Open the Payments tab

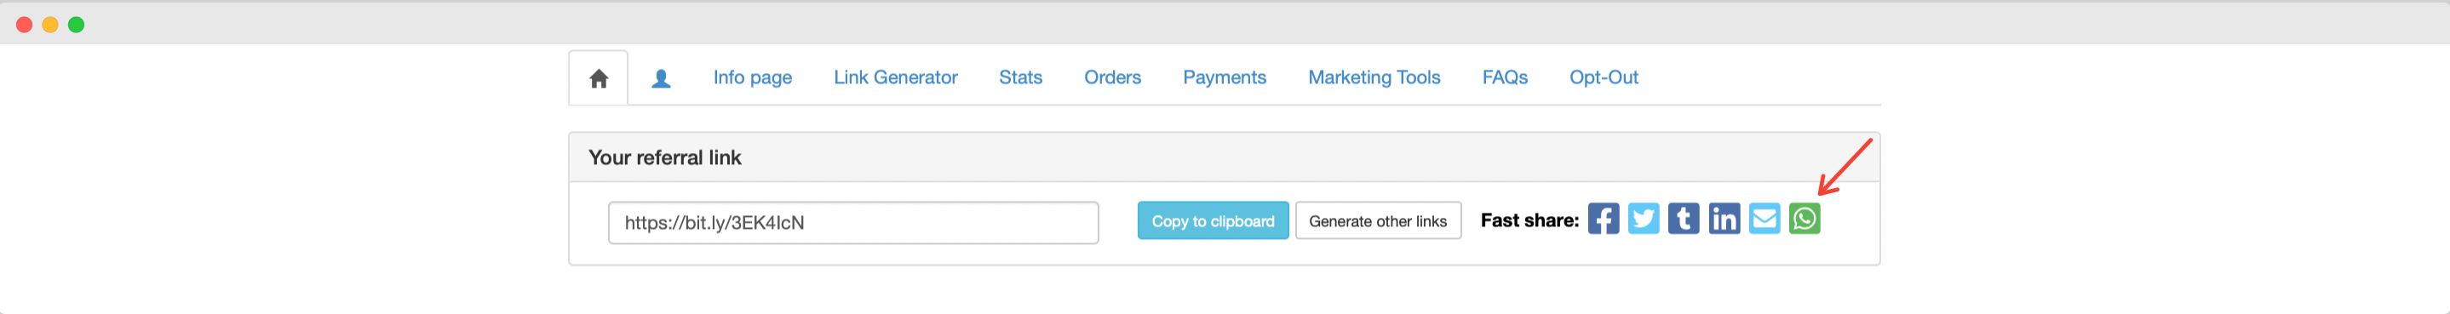click(1224, 78)
